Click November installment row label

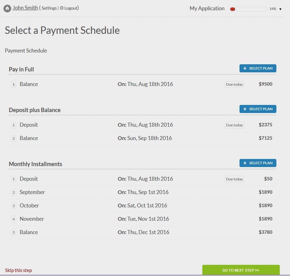pos(32,219)
